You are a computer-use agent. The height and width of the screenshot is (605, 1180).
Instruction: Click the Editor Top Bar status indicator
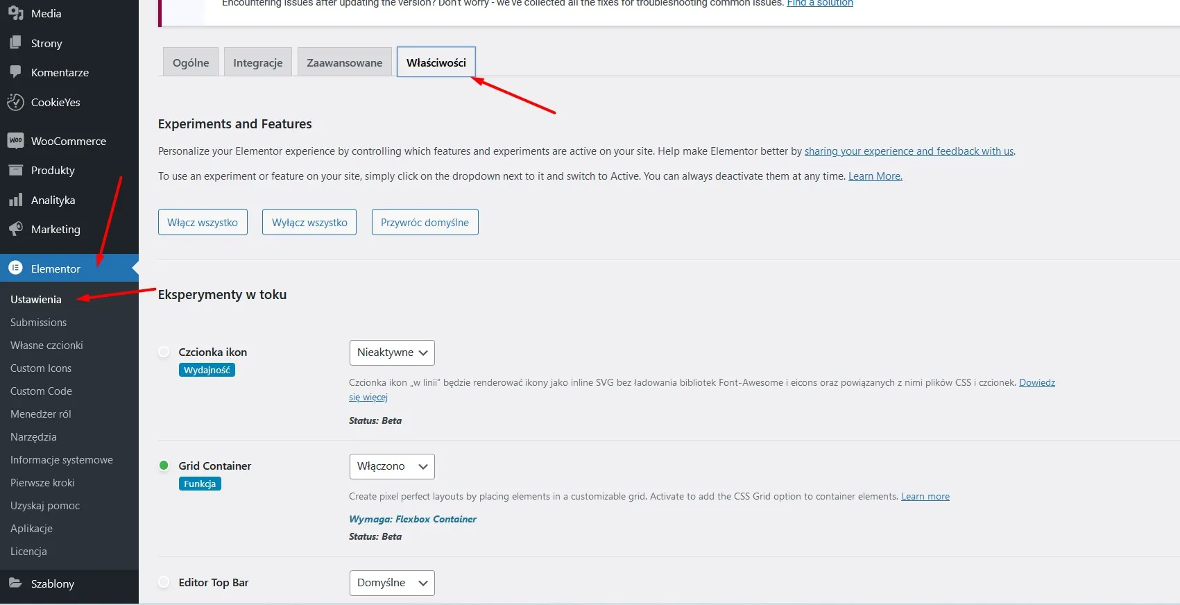pyautogui.click(x=164, y=582)
